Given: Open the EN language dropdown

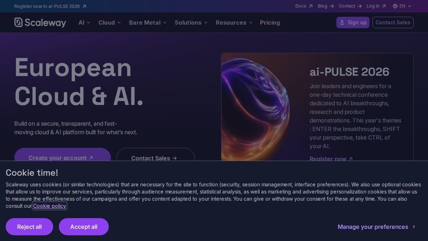Looking at the screenshot, I should (402, 6).
